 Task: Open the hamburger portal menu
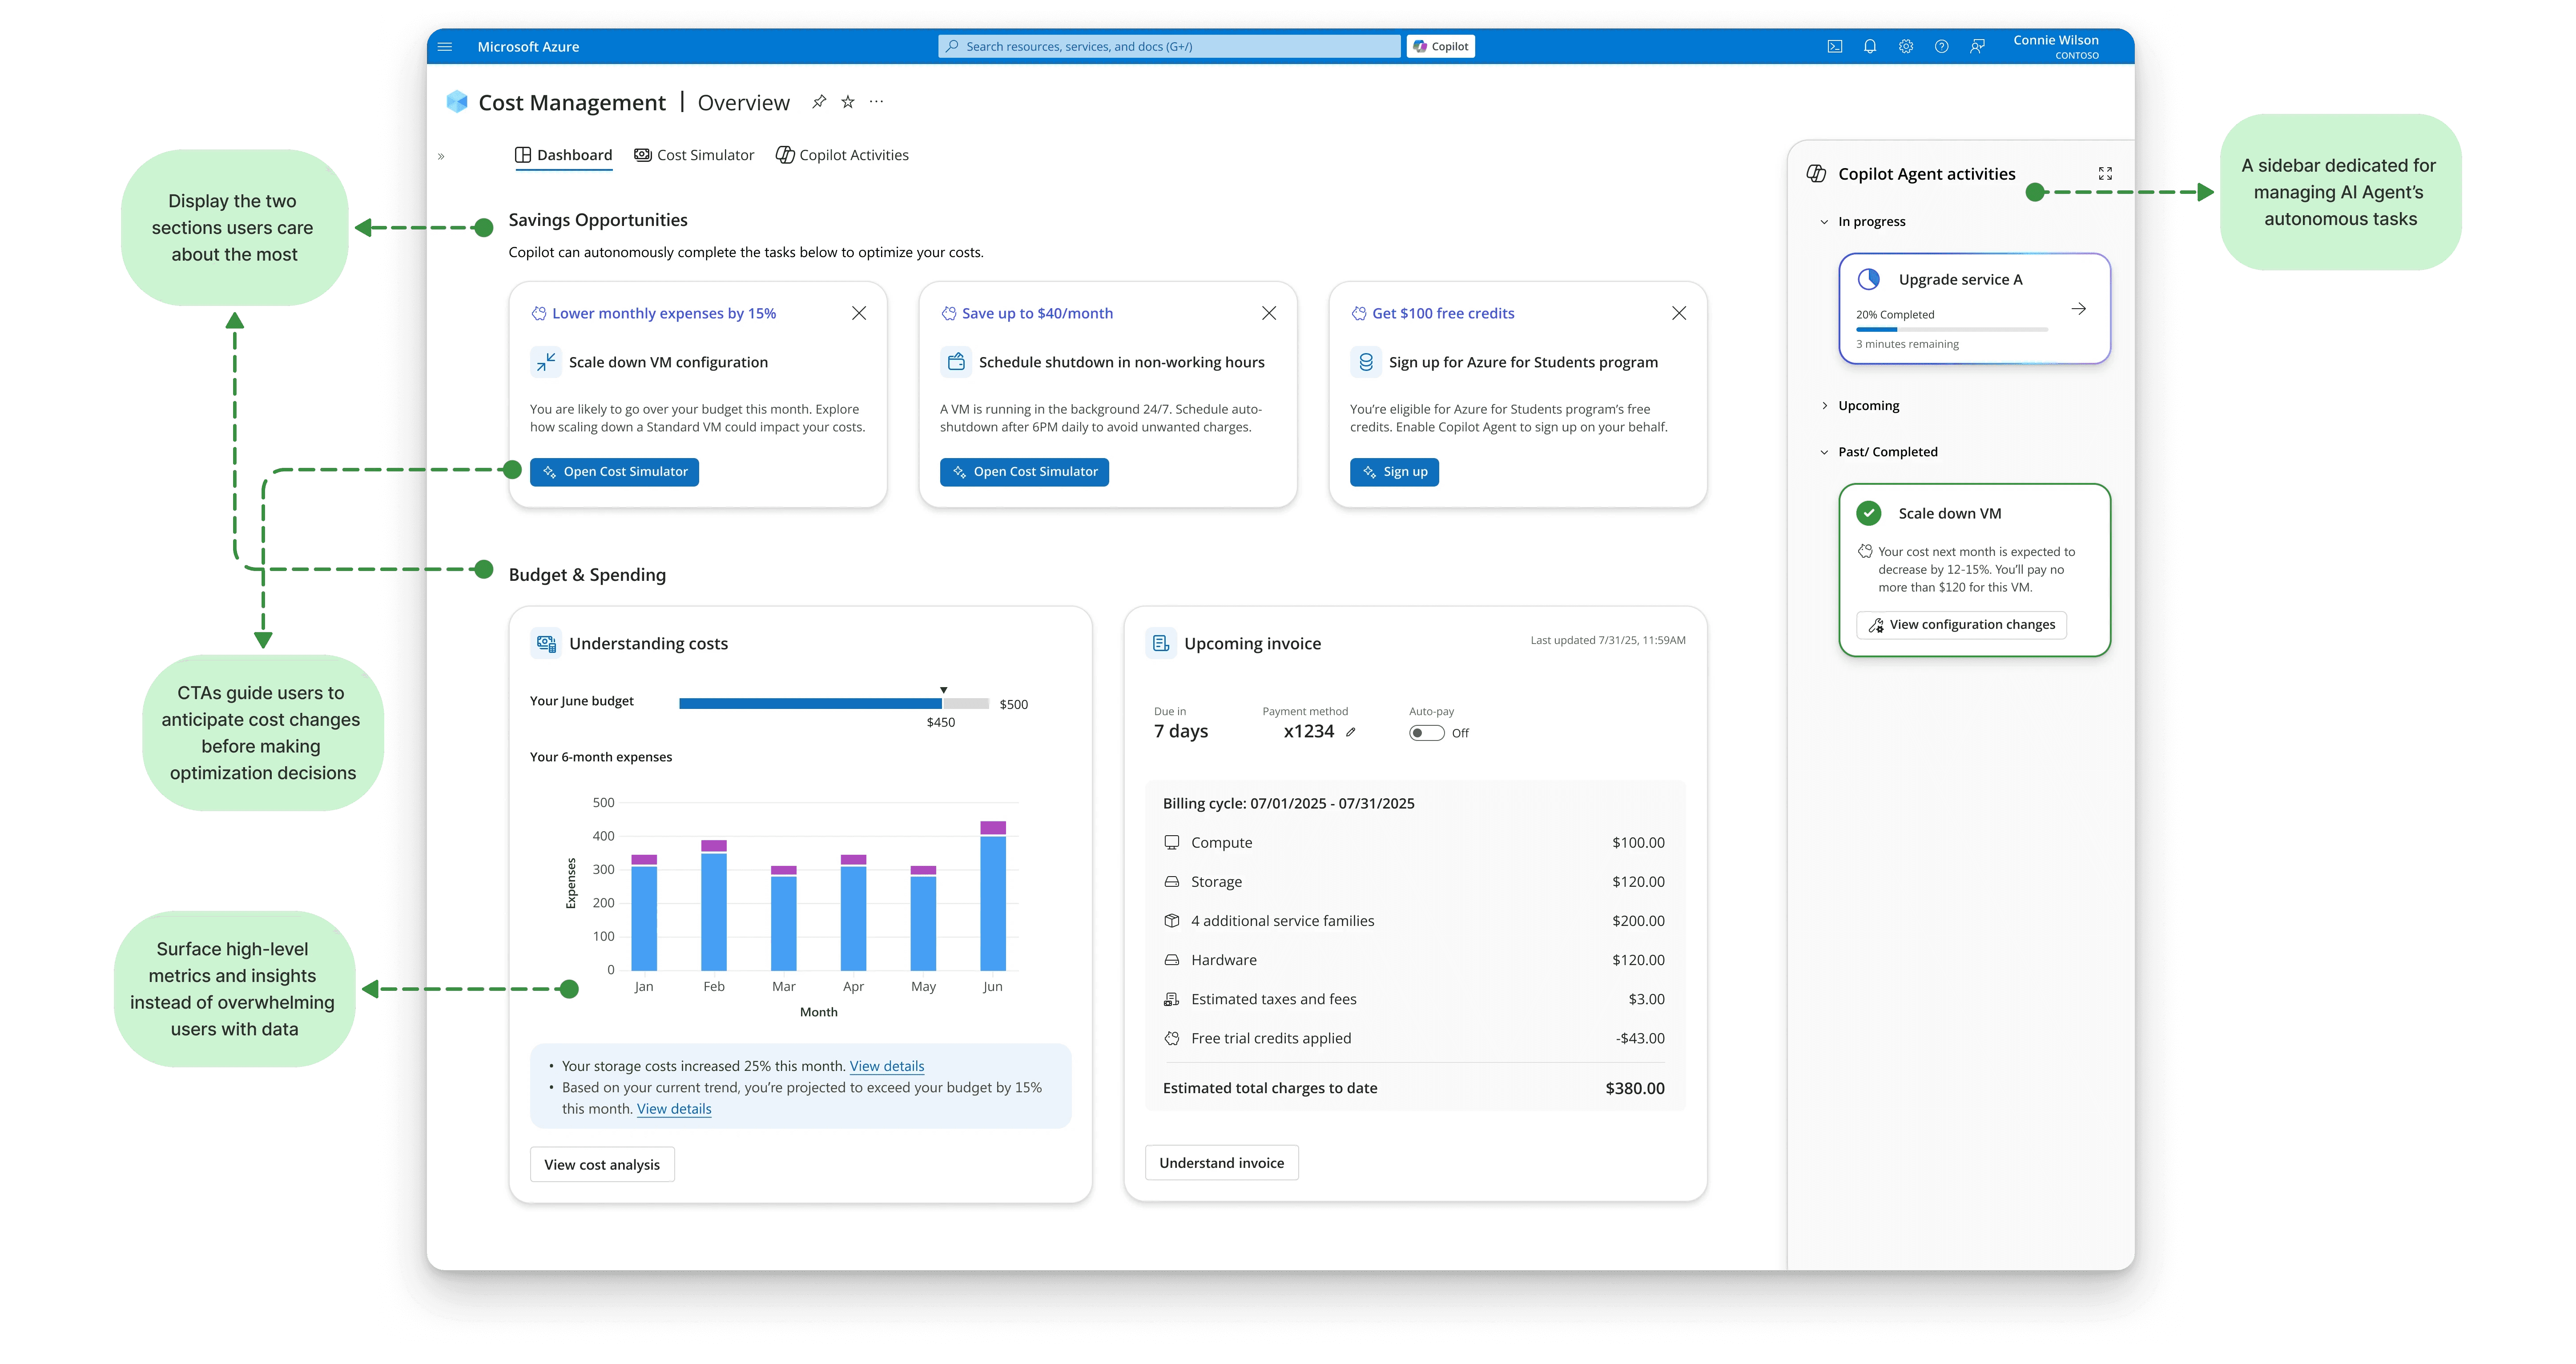pyautogui.click(x=446, y=47)
